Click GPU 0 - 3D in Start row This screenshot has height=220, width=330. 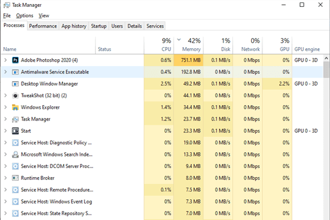point(306,131)
